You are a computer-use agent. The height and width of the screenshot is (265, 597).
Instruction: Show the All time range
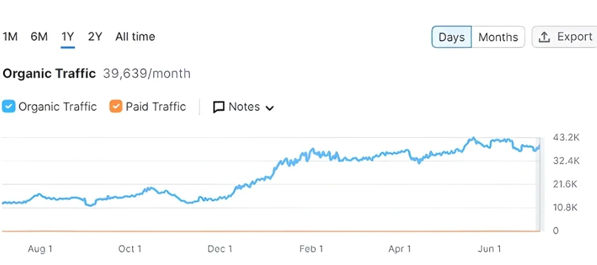(x=135, y=36)
